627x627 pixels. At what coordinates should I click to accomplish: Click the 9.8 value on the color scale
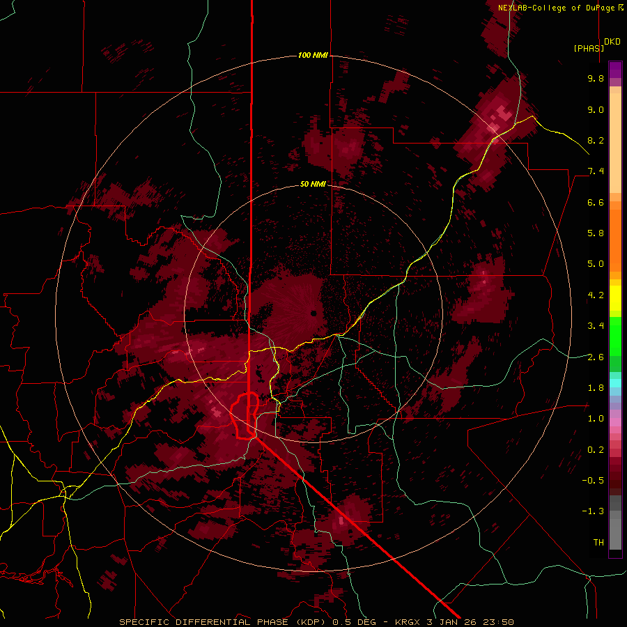coord(596,78)
